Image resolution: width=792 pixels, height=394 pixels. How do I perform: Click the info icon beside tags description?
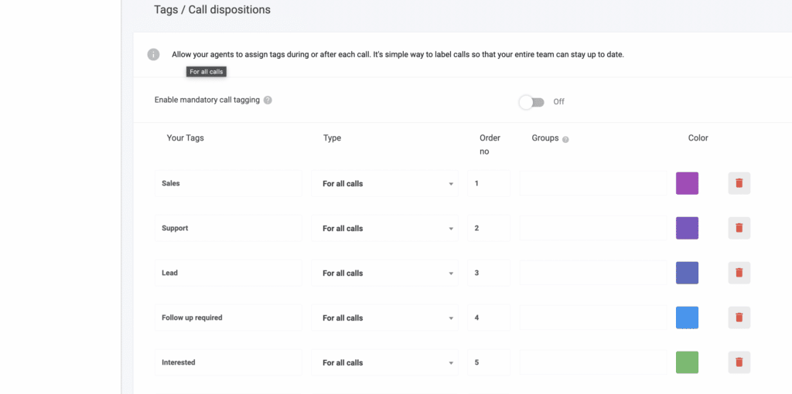click(154, 55)
